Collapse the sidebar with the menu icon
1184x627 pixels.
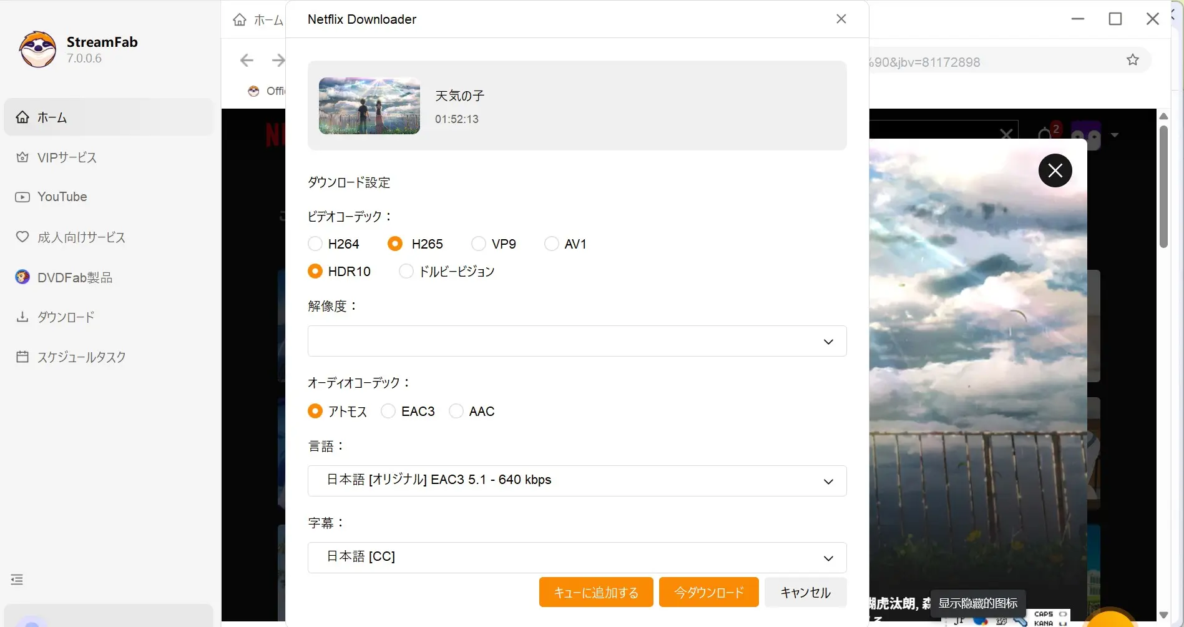[x=17, y=580]
